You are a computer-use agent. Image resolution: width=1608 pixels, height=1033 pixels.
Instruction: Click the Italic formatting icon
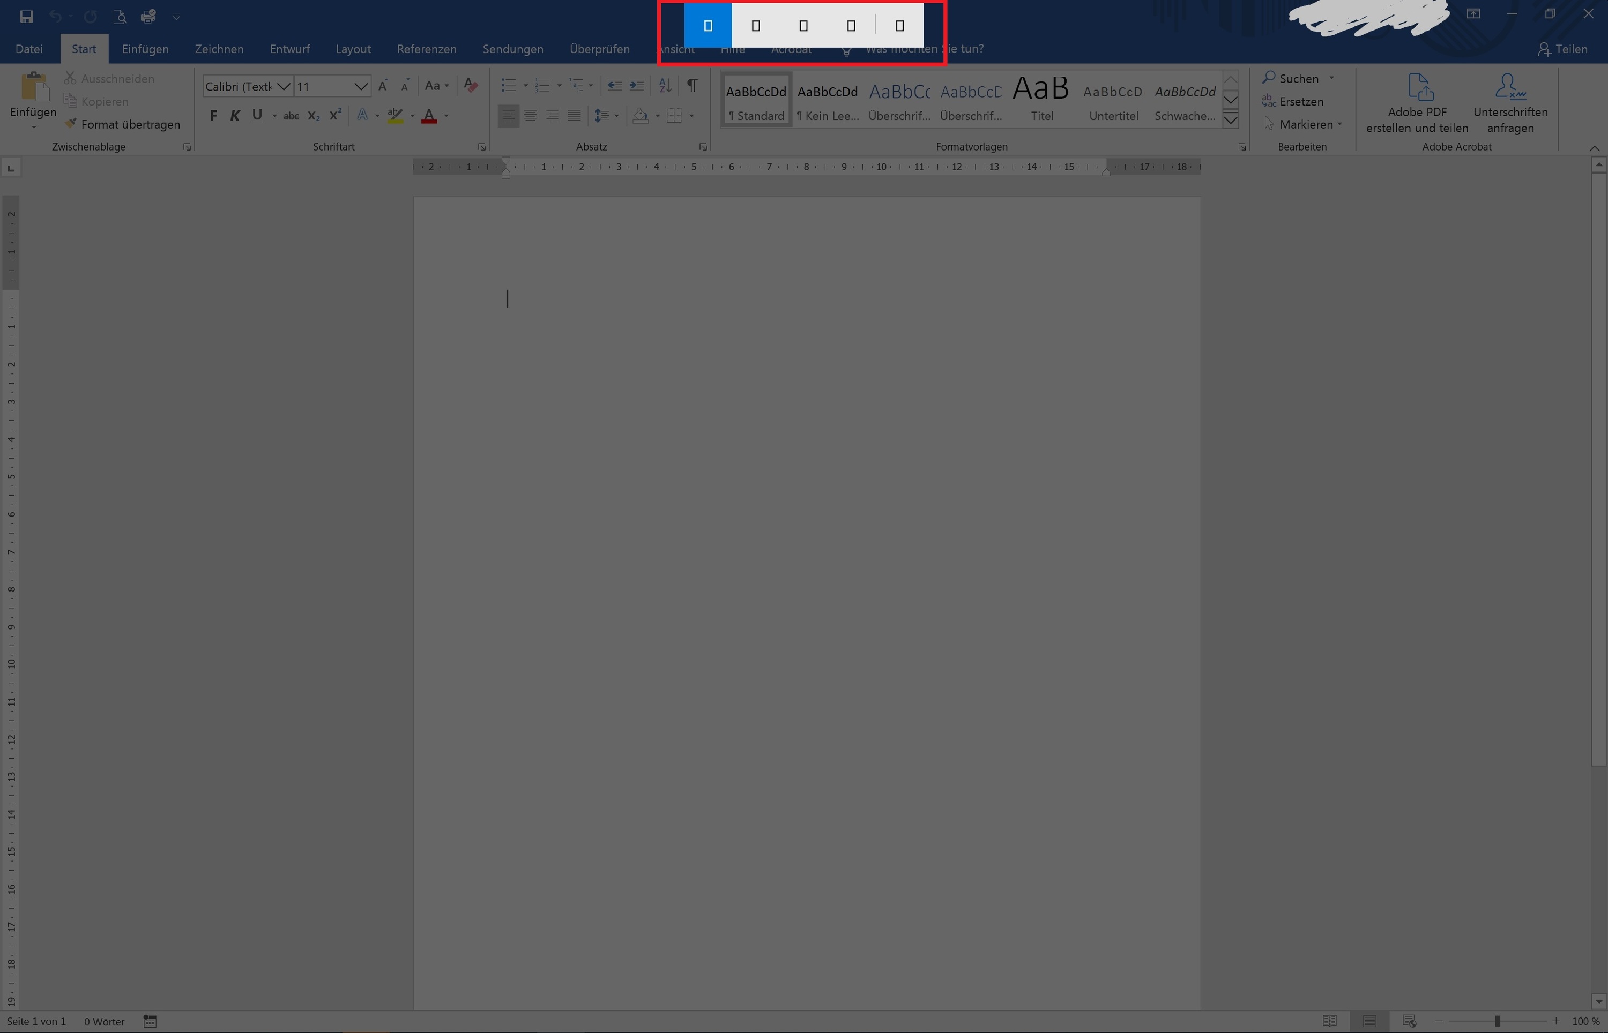pyautogui.click(x=234, y=115)
